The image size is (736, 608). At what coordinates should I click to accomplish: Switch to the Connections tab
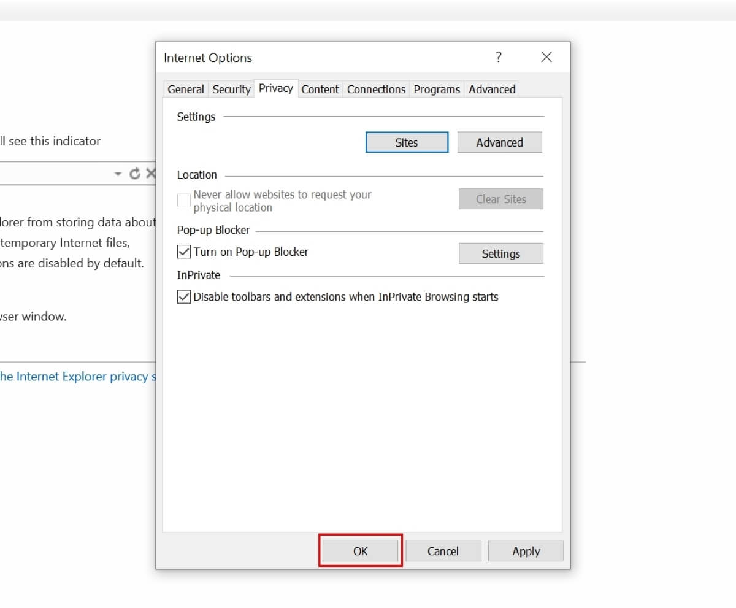pos(375,89)
